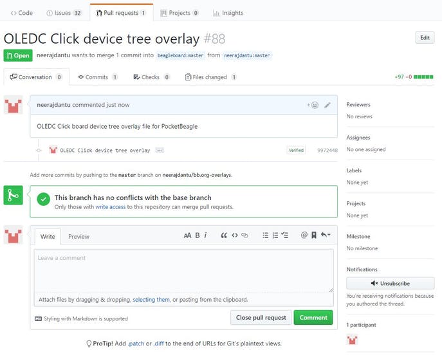Switch to the Commits tab
This screenshot has width=442, height=357.
pyautogui.click(x=98, y=77)
